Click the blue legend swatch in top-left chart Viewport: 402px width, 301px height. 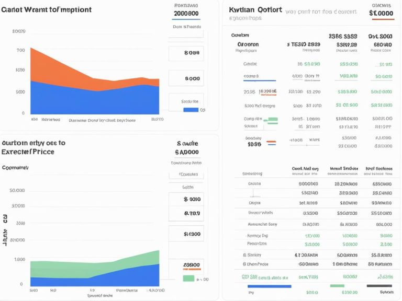191,110
